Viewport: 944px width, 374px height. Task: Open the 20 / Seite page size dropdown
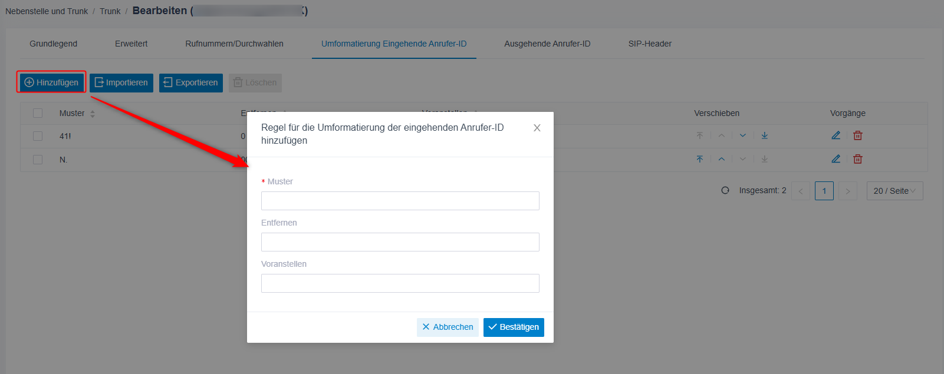pos(894,191)
